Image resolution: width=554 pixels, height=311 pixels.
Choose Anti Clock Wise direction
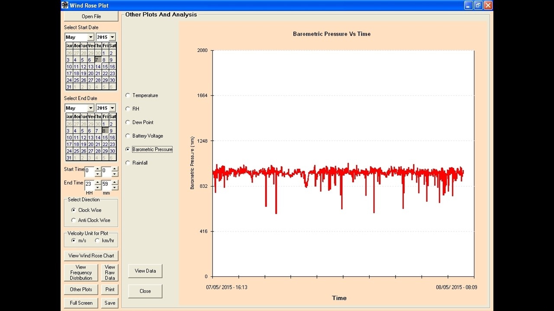tap(74, 220)
